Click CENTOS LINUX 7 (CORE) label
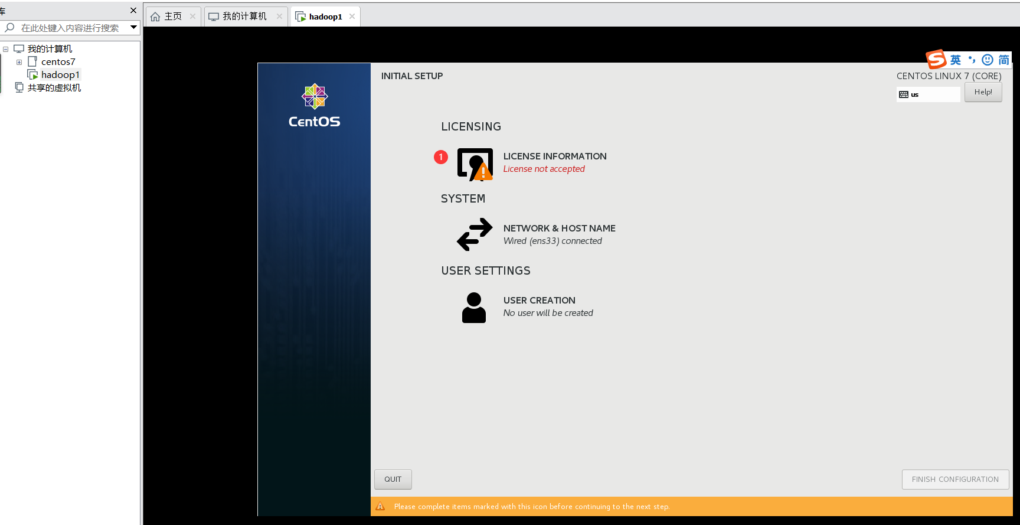 [949, 76]
